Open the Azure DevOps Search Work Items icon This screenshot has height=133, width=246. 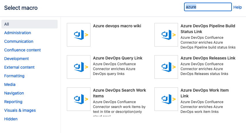78,99
